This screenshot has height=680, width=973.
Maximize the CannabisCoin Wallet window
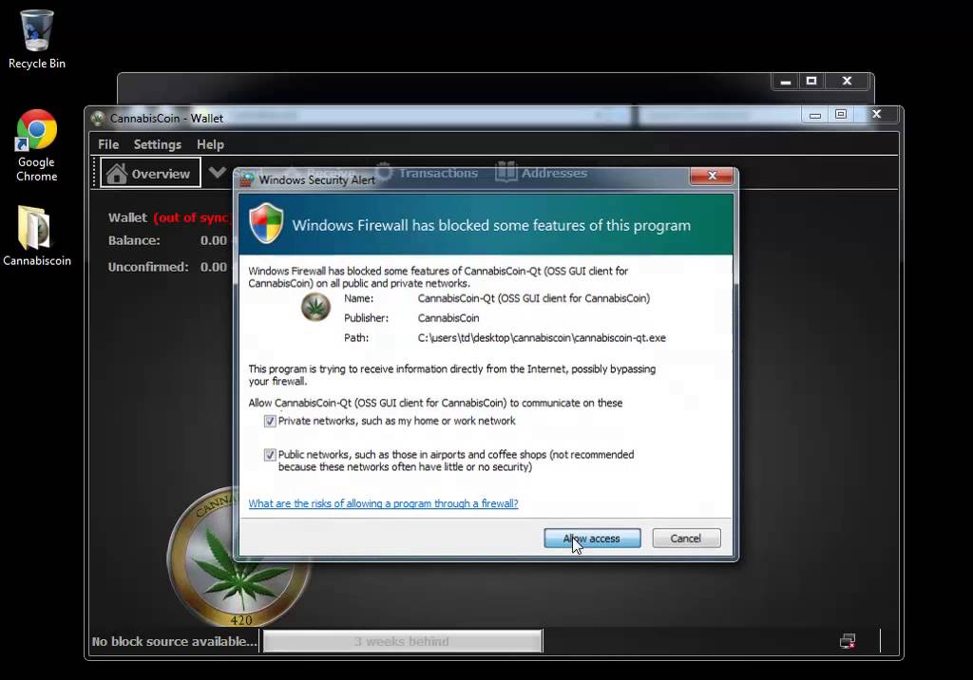[x=841, y=114]
